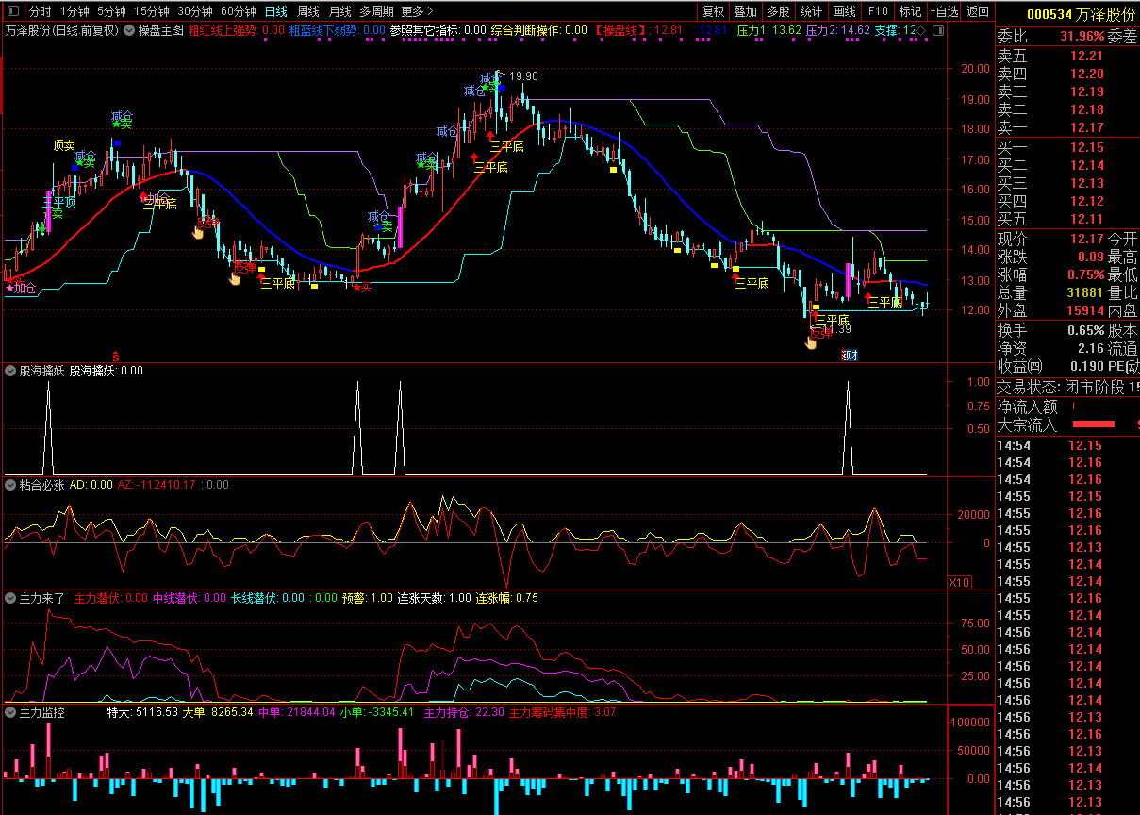Click the X10 scale badge
The width and height of the screenshot is (1140, 815).
(959, 582)
